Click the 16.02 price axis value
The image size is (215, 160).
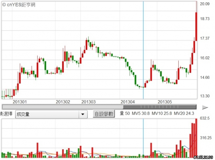coord(205,58)
